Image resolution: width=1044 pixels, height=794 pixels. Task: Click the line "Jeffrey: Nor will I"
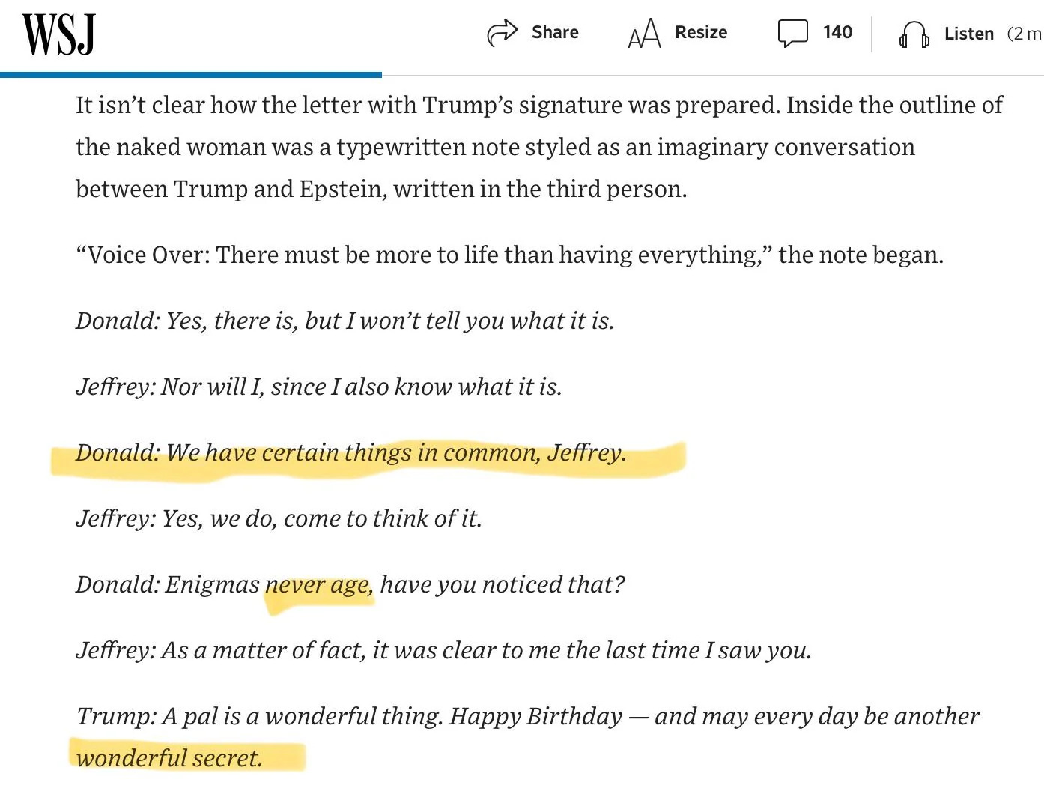tap(318, 387)
